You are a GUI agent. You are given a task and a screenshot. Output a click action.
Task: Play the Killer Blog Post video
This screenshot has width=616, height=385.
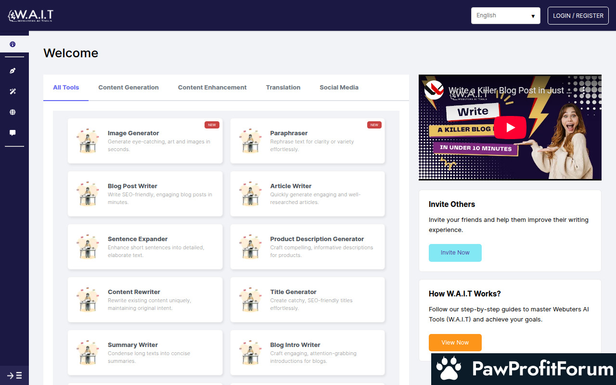(x=510, y=128)
